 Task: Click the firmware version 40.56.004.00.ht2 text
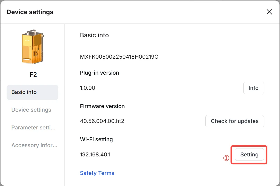click(x=102, y=121)
